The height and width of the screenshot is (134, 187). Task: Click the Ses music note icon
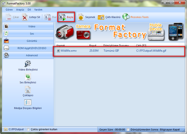click(6, 34)
